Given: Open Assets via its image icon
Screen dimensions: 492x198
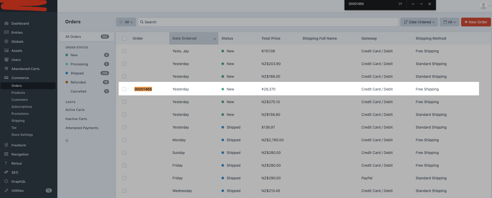Looking at the screenshot, I should [6, 51].
